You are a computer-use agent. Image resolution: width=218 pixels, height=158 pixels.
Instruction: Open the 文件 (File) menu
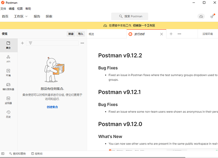(3, 8)
